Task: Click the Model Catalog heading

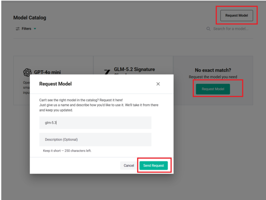Action: point(30,17)
